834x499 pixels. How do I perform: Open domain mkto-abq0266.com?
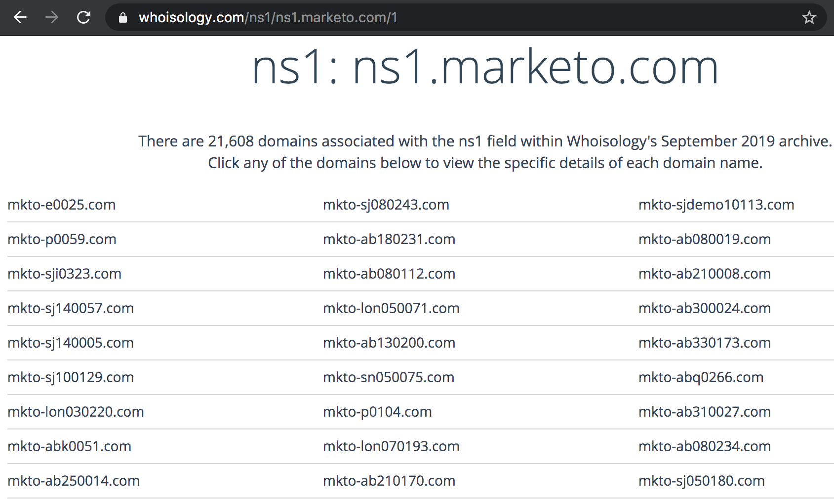(701, 377)
